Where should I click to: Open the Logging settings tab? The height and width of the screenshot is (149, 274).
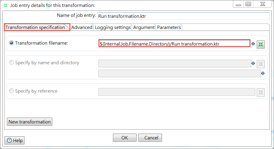113,27
